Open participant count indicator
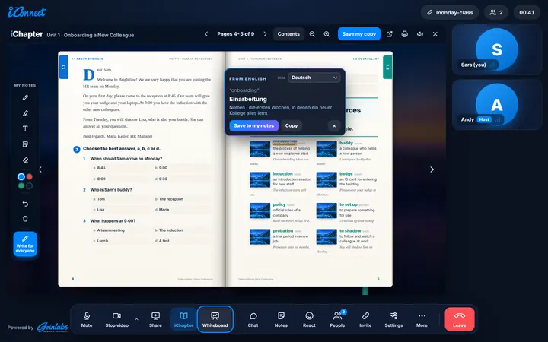The image size is (548, 342). click(496, 13)
